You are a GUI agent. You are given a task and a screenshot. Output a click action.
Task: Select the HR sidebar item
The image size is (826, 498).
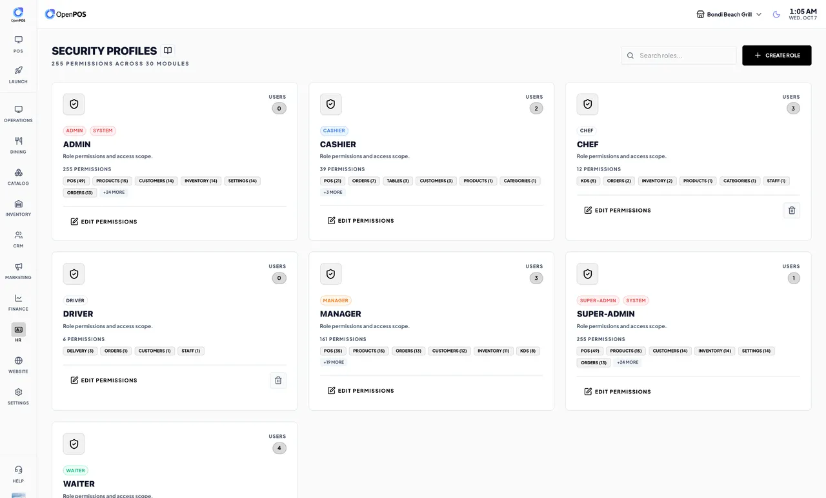(18, 333)
